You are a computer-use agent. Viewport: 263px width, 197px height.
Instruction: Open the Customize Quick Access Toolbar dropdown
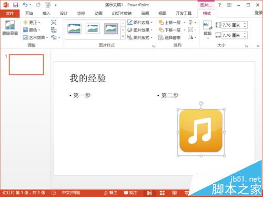click(55, 5)
